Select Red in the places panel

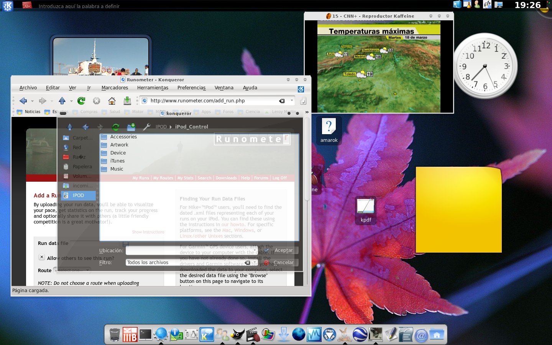79,148
